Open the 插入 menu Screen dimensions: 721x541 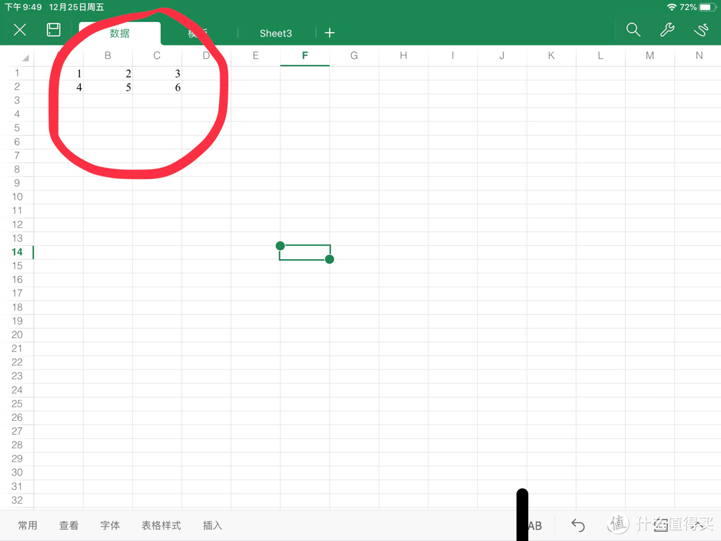tap(212, 526)
